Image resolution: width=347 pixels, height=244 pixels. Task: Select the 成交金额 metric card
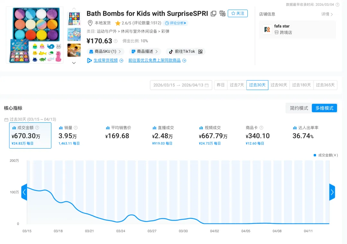pos(30,135)
